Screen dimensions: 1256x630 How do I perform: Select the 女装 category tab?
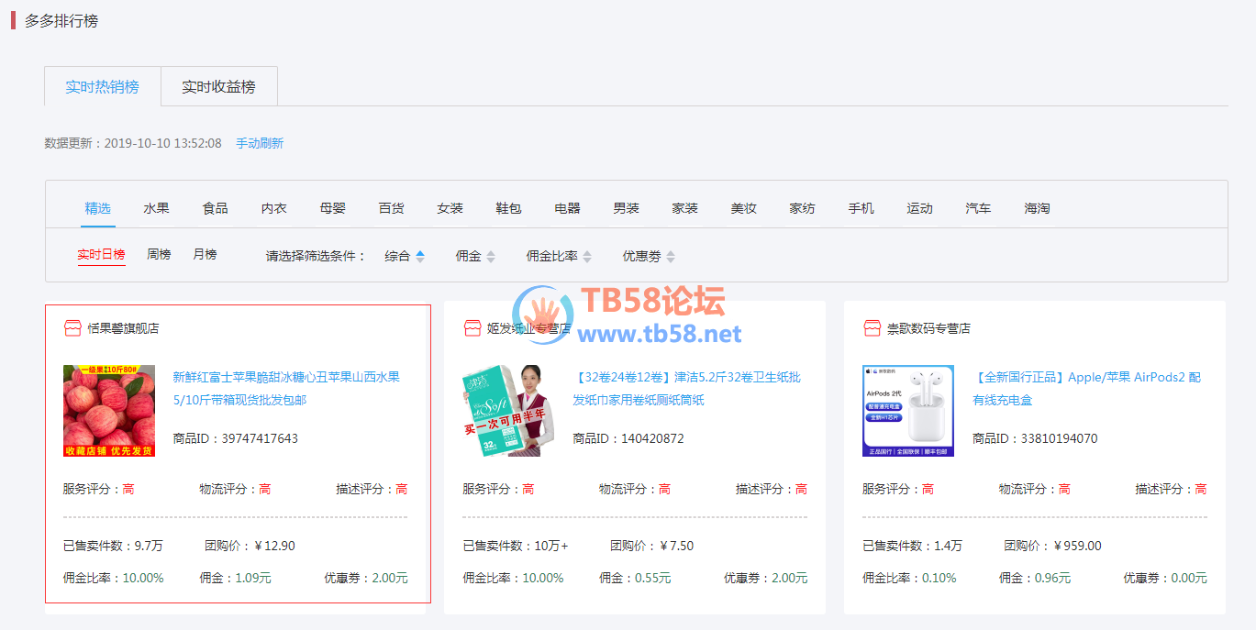pyautogui.click(x=450, y=208)
